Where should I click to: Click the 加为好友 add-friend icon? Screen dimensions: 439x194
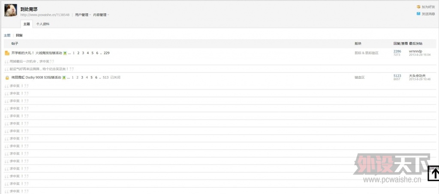(418, 7)
